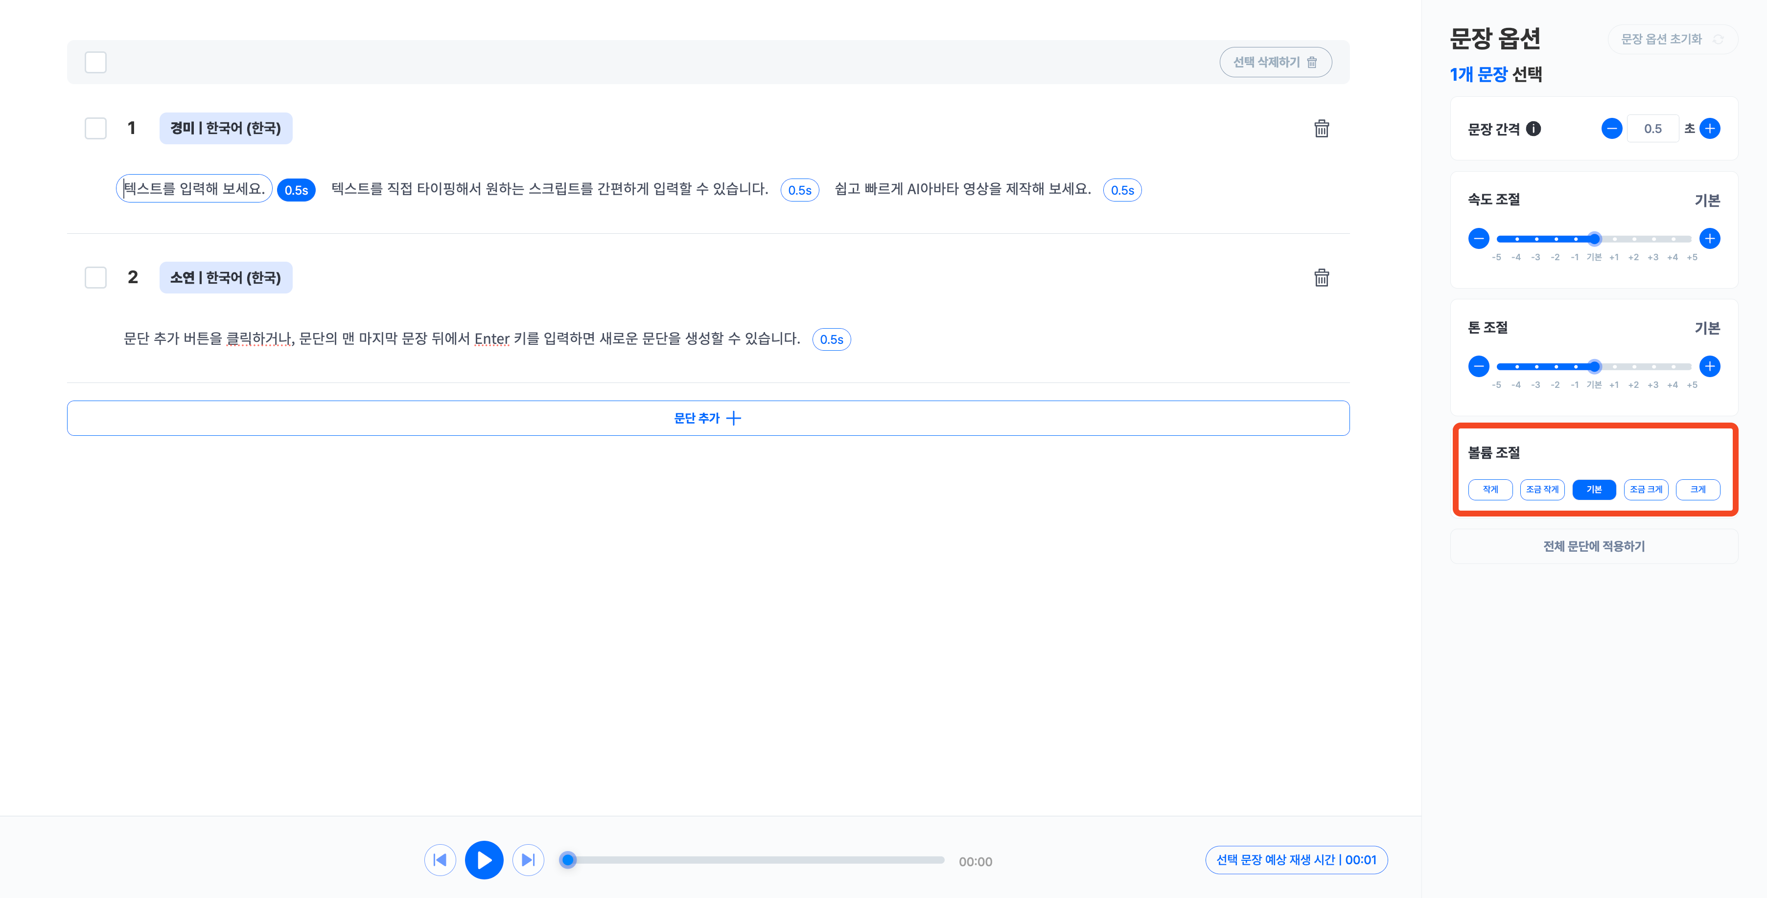Click 전체 문단에 적용하기 button
The width and height of the screenshot is (1767, 898).
click(1593, 546)
